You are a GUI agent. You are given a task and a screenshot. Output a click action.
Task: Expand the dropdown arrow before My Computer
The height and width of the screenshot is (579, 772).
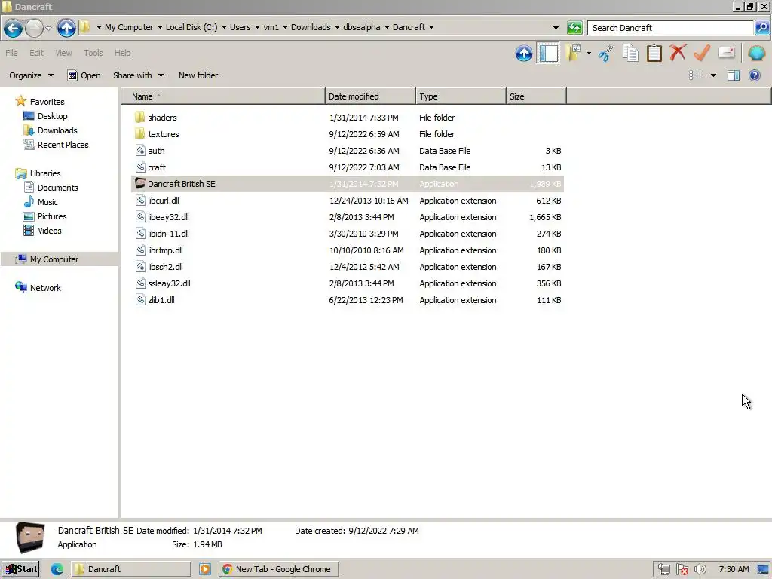99,28
